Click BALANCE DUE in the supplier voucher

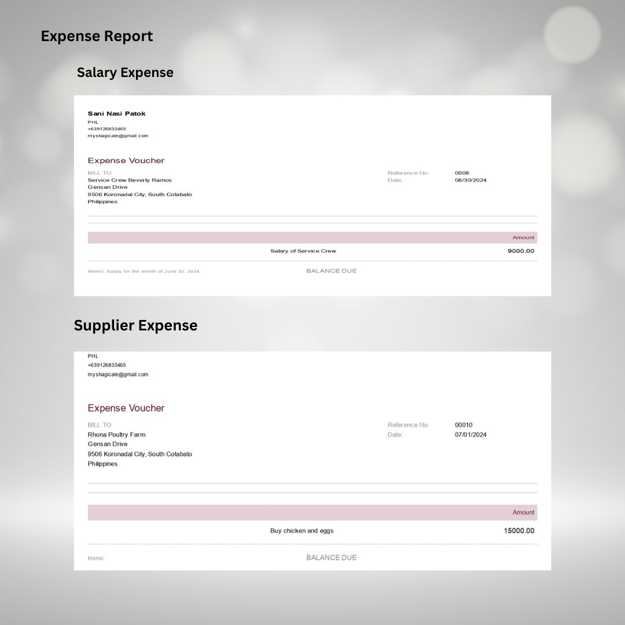click(331, 557)
